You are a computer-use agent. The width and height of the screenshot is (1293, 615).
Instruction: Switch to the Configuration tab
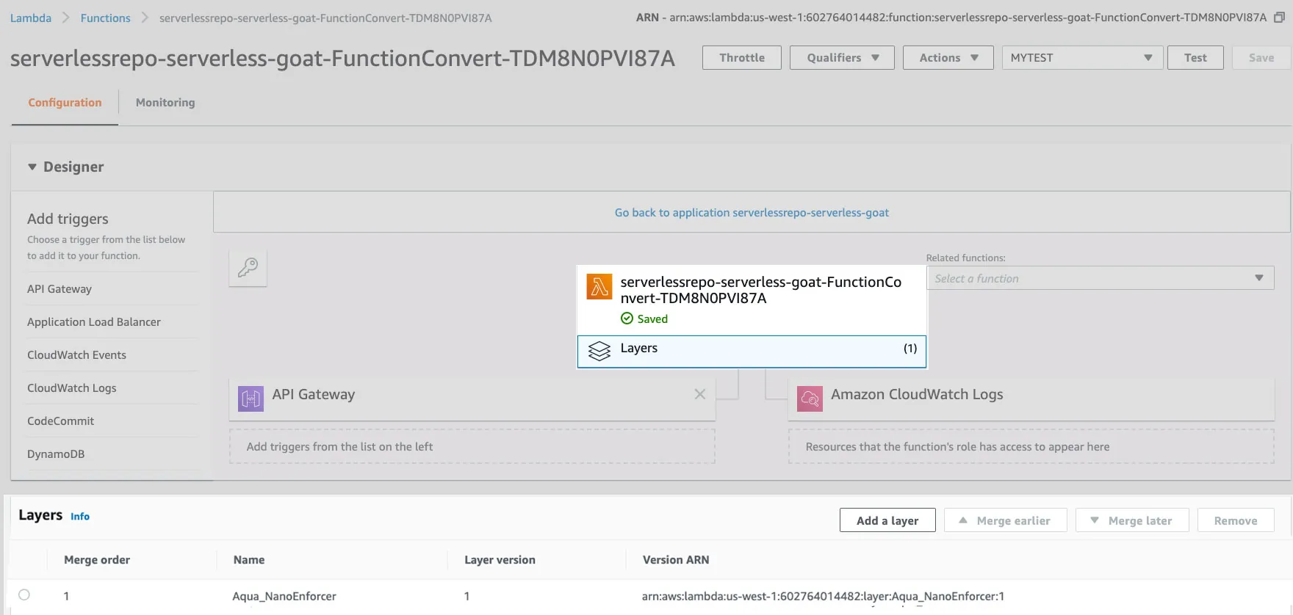[65, 103]
